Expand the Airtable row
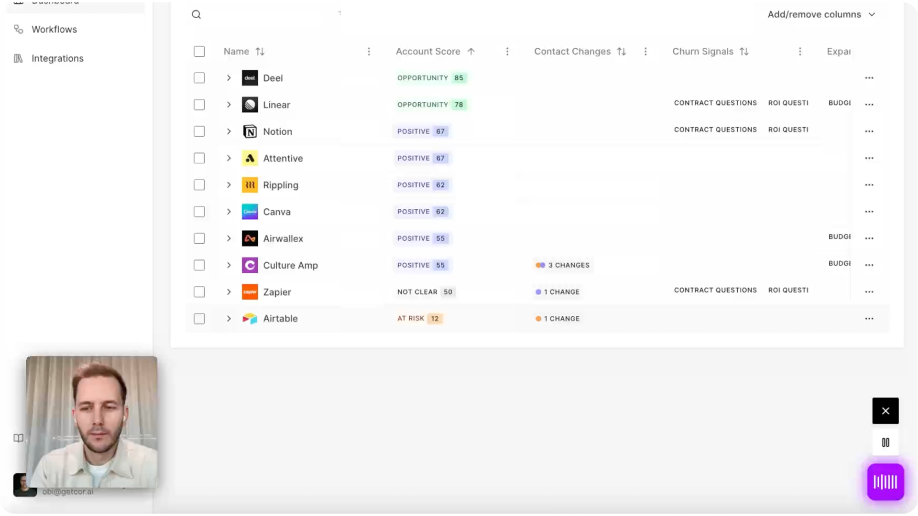This screenshot has width=918, height=516. (x=229, y=319)
